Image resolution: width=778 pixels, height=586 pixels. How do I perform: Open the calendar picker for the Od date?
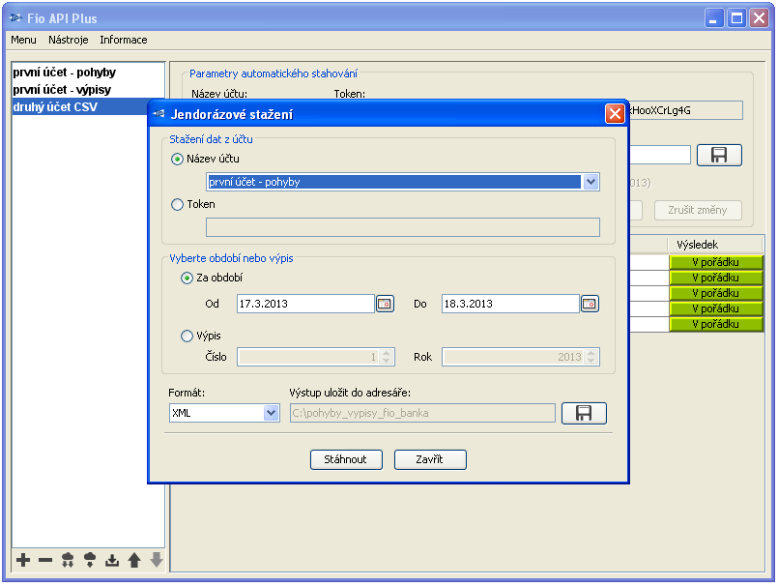point(385,304)
